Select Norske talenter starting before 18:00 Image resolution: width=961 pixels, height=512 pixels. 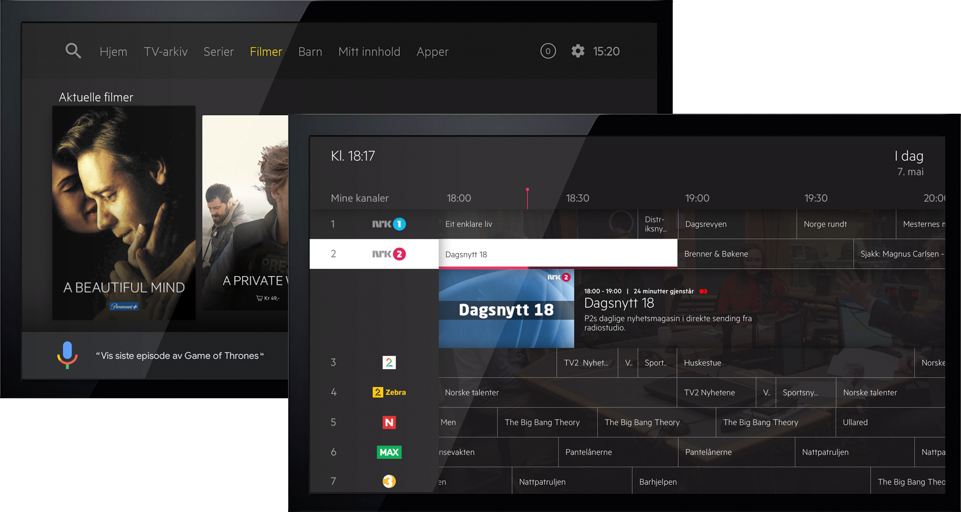557,392
